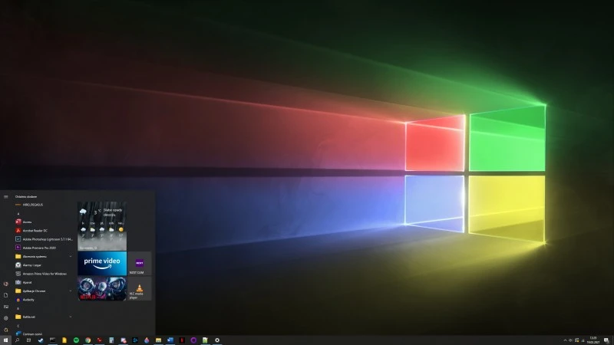Open the Prime Video tile
This screenshot has width=614, height=345.
[102, 263]
